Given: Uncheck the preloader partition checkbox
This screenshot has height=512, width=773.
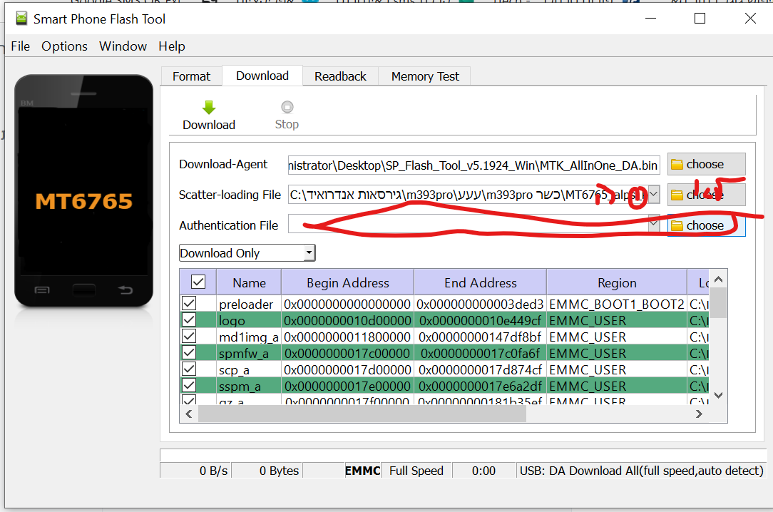Looking at the screenshot, I should click(189, 304).
